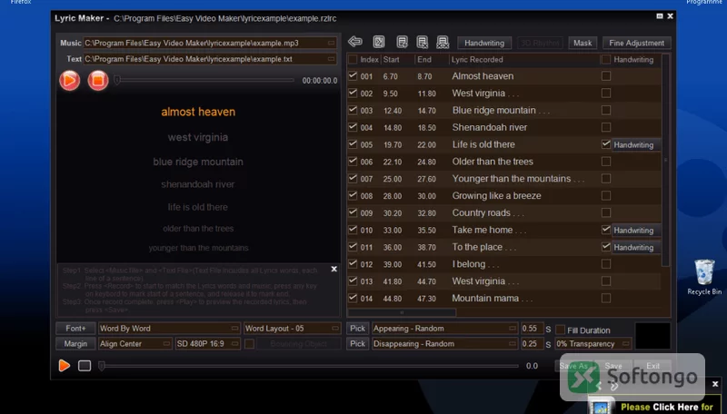Click Handwriting button for row 011
This screenshot has height=414, width=727.
(x=636, y=247)
